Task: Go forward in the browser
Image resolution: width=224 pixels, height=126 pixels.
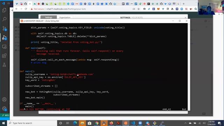Action: (21, 9)
